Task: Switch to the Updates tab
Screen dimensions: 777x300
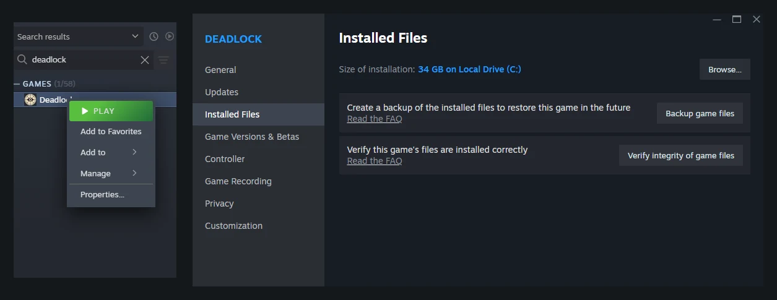Action: click(258, 92)
